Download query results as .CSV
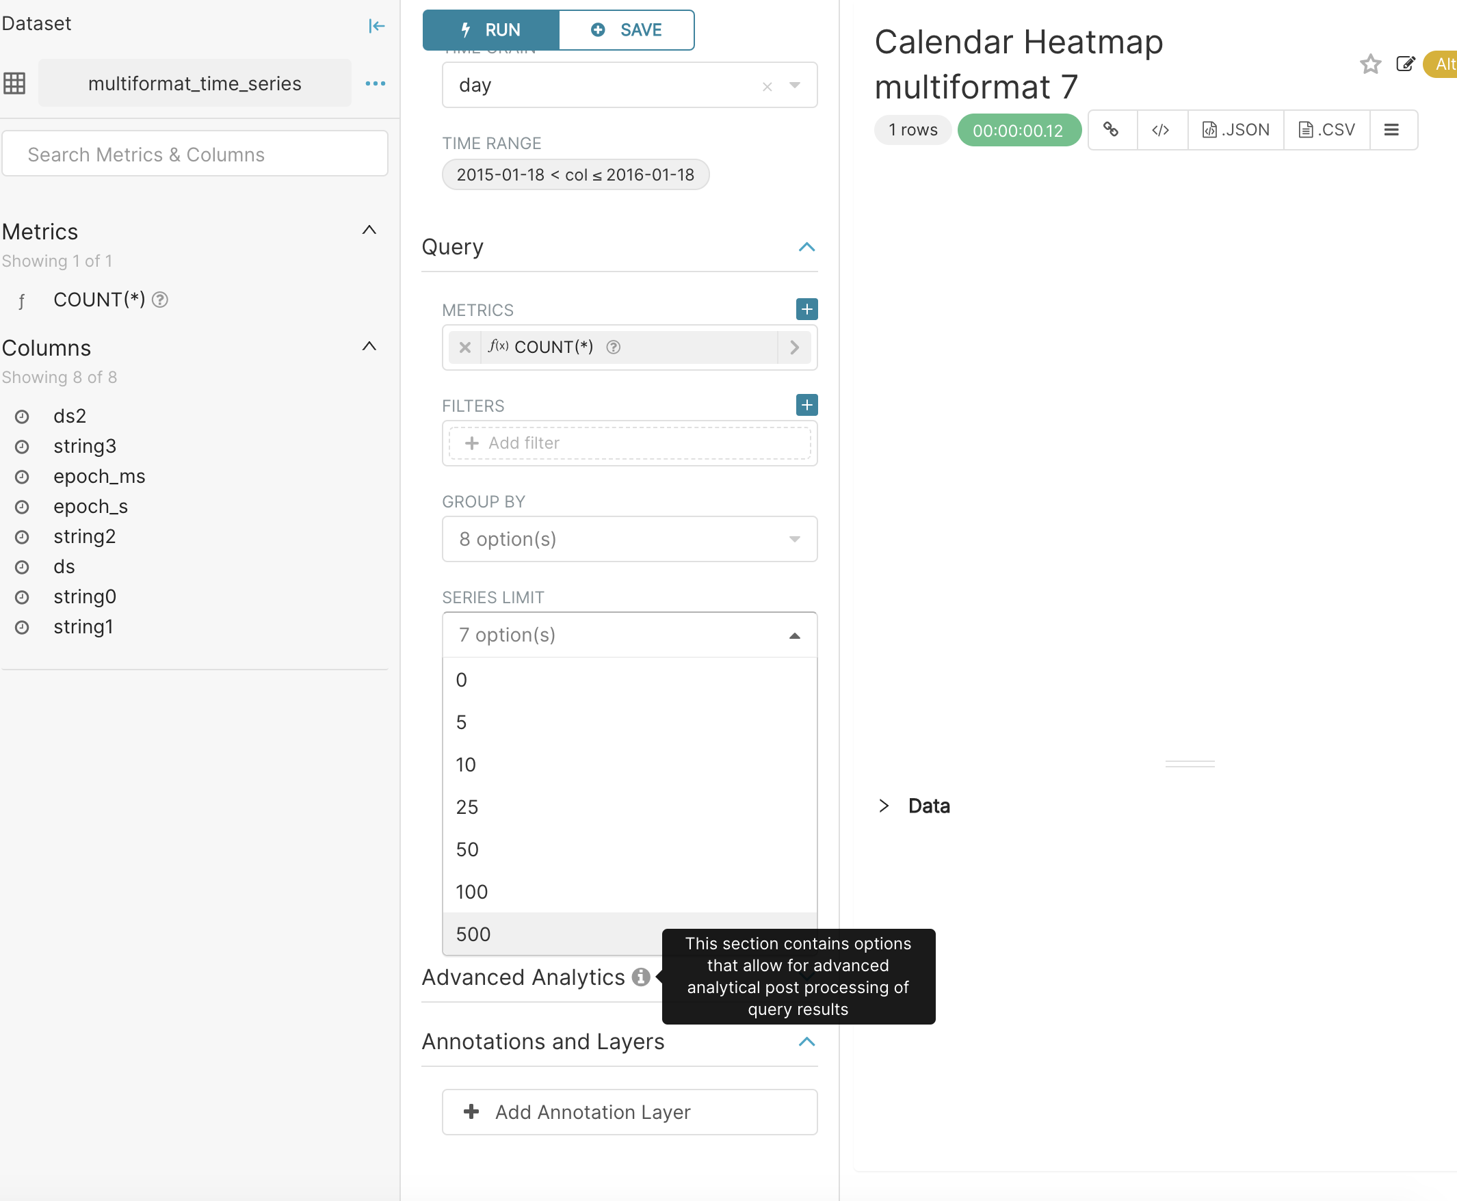Image resolution: width=1457 pixels, height=1201 pixels. (1326, 129)
